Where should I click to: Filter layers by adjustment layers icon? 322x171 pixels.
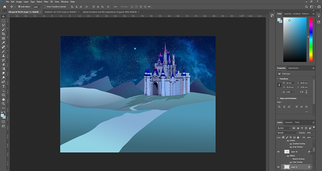pyautogui.click(x=298, y=128)
